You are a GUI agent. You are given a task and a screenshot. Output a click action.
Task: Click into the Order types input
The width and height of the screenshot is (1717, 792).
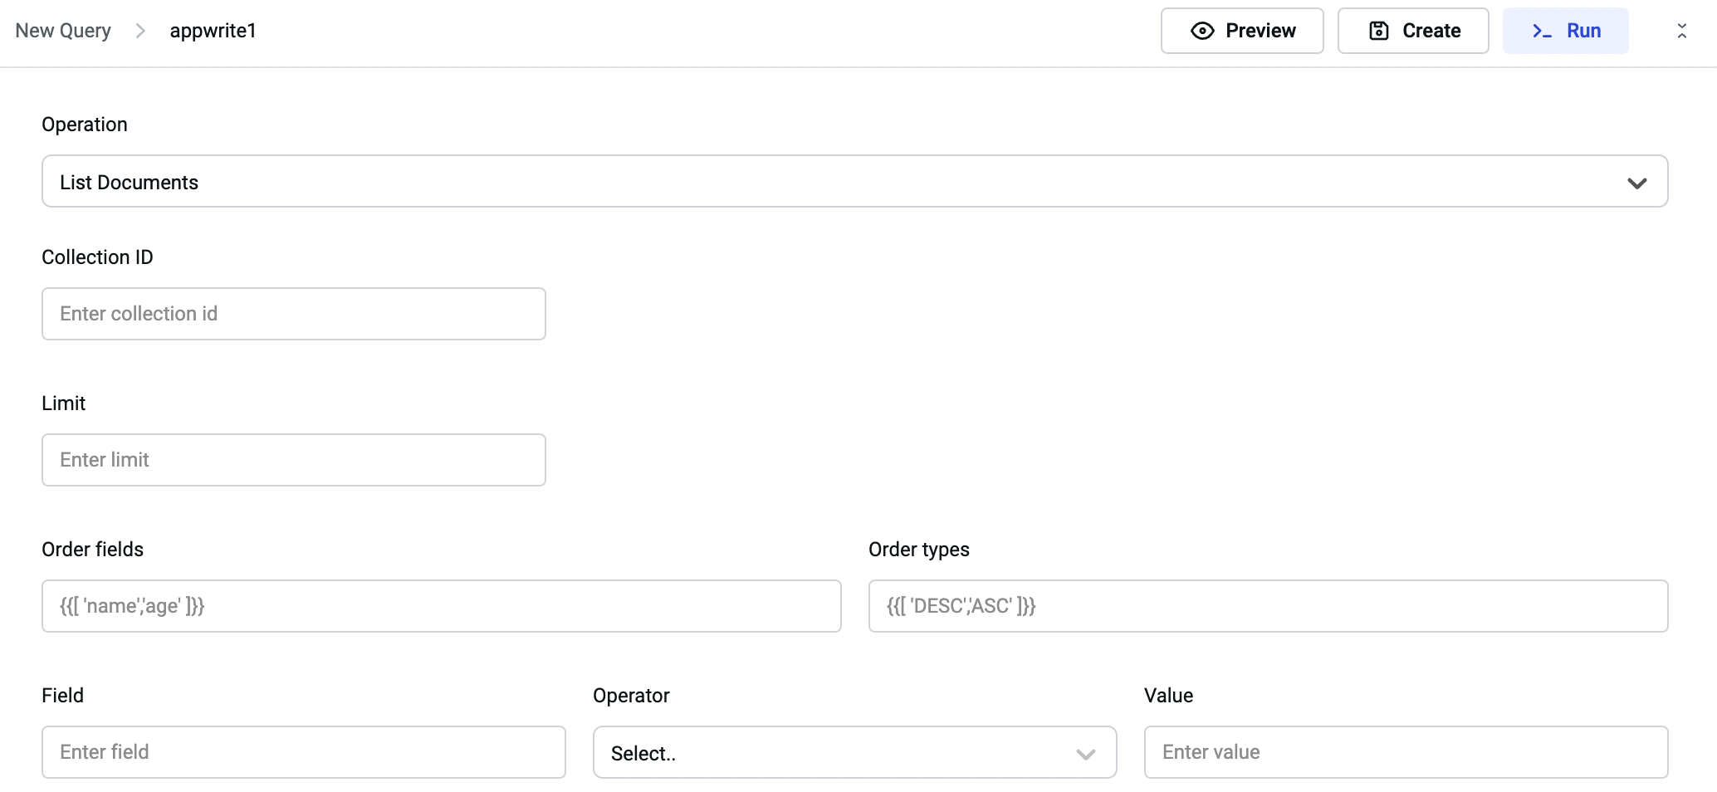[x=1268, y=606]
